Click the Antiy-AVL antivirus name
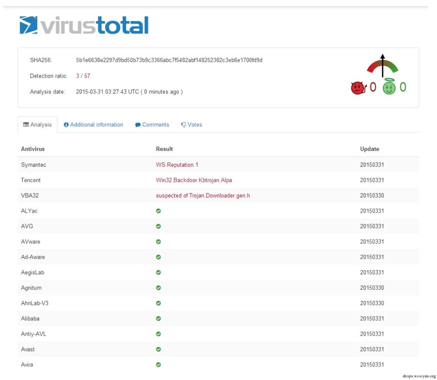 33,334
